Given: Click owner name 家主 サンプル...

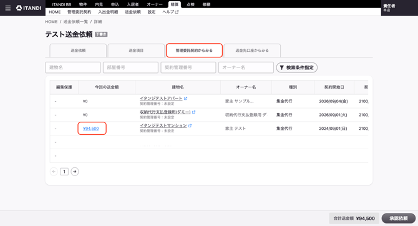Looking at the screenshot, I should tap(239, 101).
